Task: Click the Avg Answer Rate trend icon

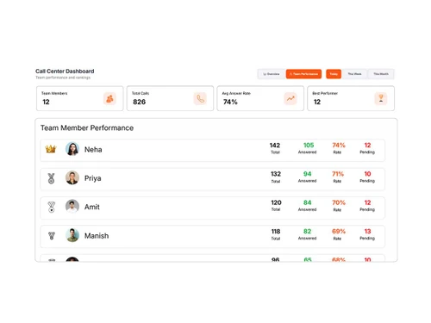Action: [x=290, y=98]
